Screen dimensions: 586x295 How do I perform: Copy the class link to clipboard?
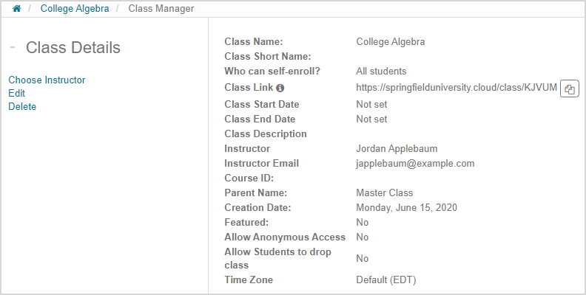click(x=569, y=88)
